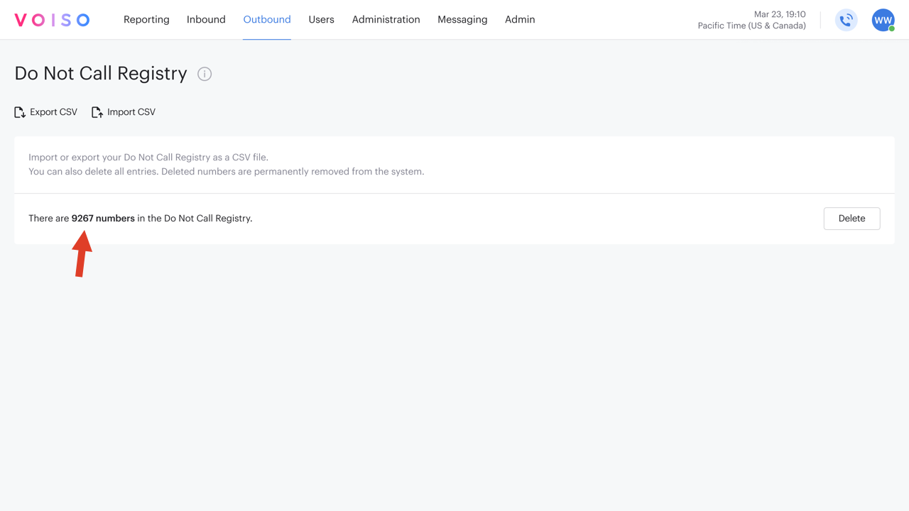Click the Export CSV text label
This screenshot has height=511, width=909.
53,112
